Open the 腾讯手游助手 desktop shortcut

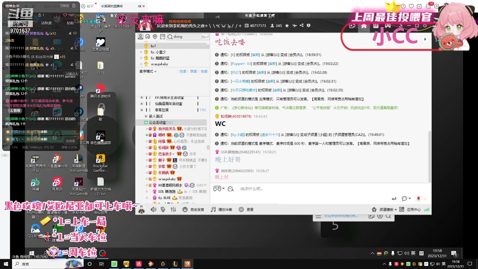click(100, 91)
